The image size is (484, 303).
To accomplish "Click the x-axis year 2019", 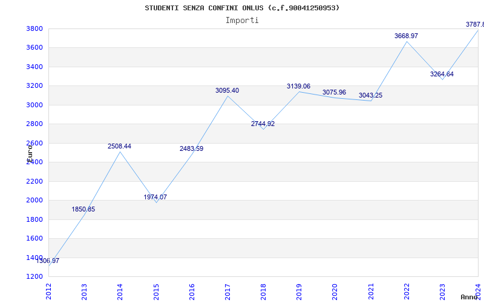I will tap(299, 291).
